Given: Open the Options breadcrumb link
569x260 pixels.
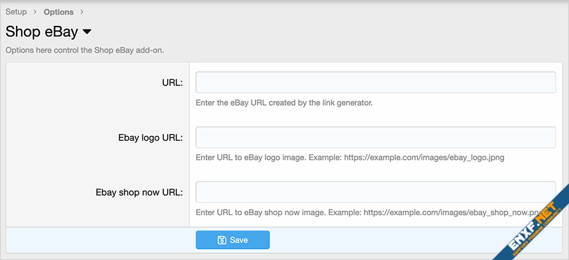Looking at the screenshot, I should pos(59,12).
